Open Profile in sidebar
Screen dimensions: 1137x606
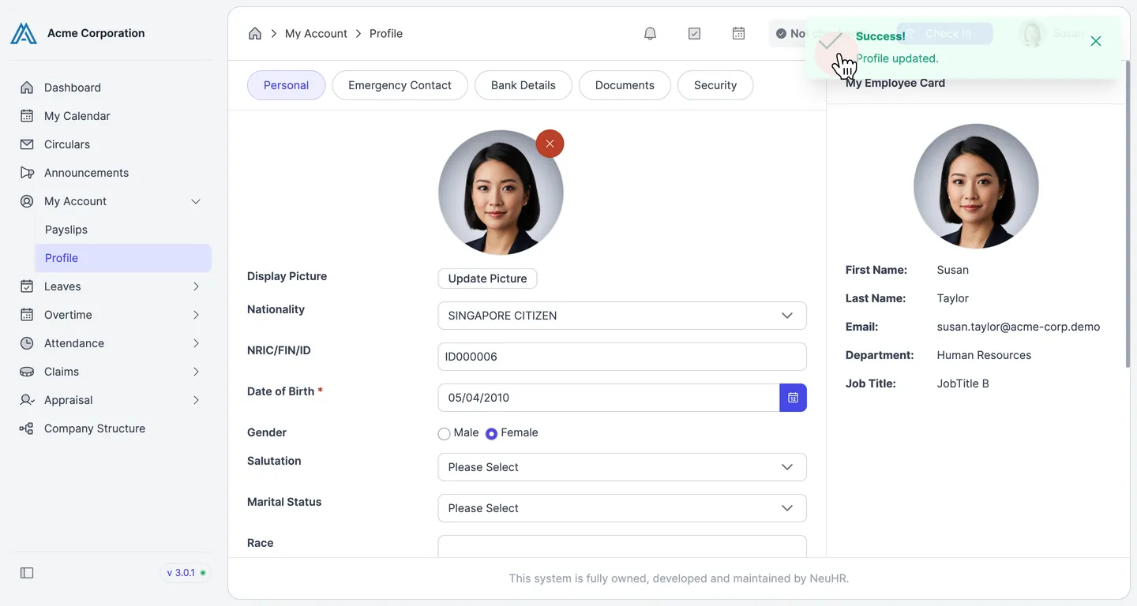[123, 258]
